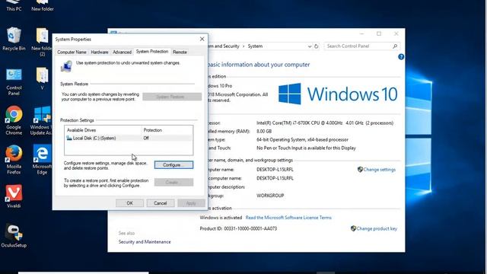Select the OculusSetup desktop icon

pos(14,236)
